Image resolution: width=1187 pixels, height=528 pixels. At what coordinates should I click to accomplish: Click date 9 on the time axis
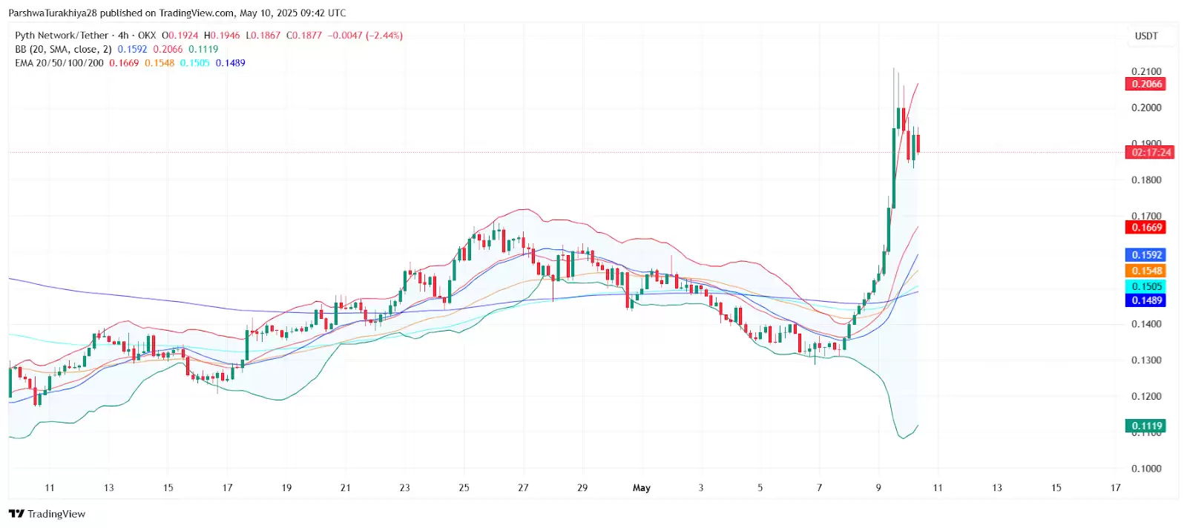pyautogui.click(x=878, y=488)
